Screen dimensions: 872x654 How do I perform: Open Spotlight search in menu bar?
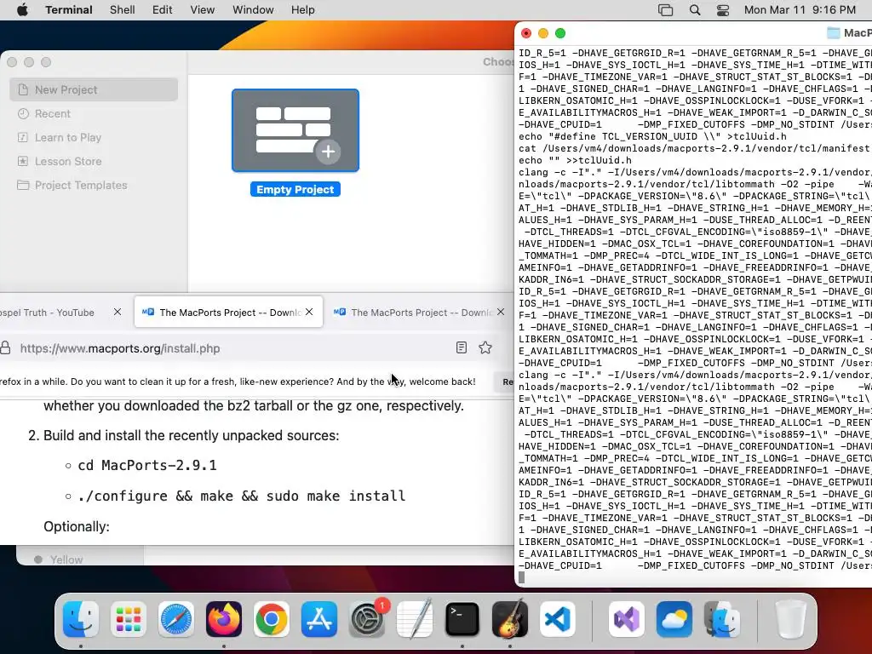(695, 10)
